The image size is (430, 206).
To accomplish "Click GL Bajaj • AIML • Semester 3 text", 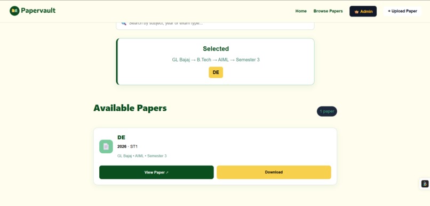I will pyautogui.click(x=142, y=156).
